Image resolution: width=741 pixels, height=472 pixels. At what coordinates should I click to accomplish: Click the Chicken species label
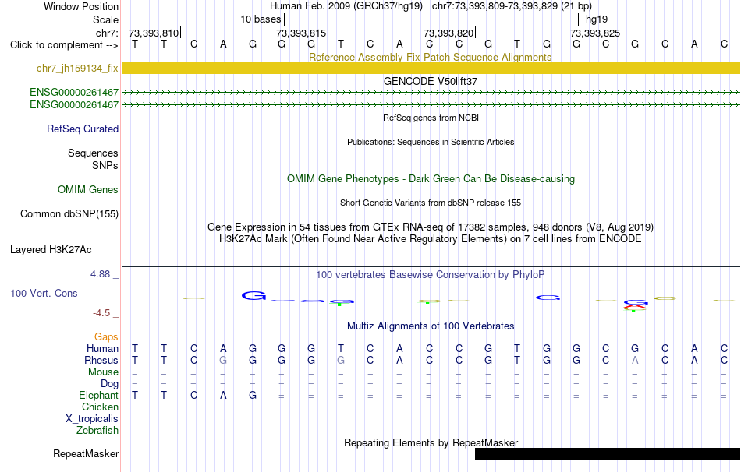point(100,407)
